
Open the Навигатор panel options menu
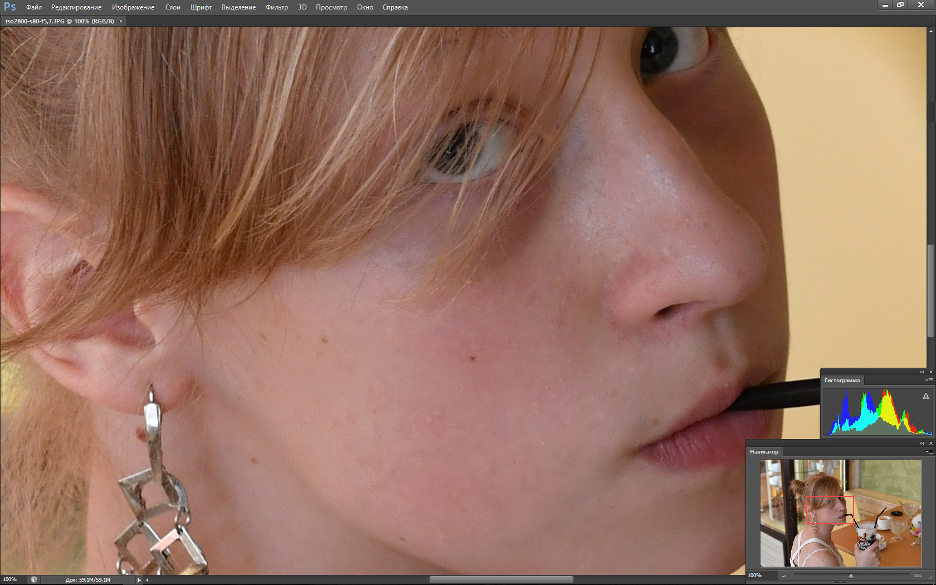click(x=929, y=452)
